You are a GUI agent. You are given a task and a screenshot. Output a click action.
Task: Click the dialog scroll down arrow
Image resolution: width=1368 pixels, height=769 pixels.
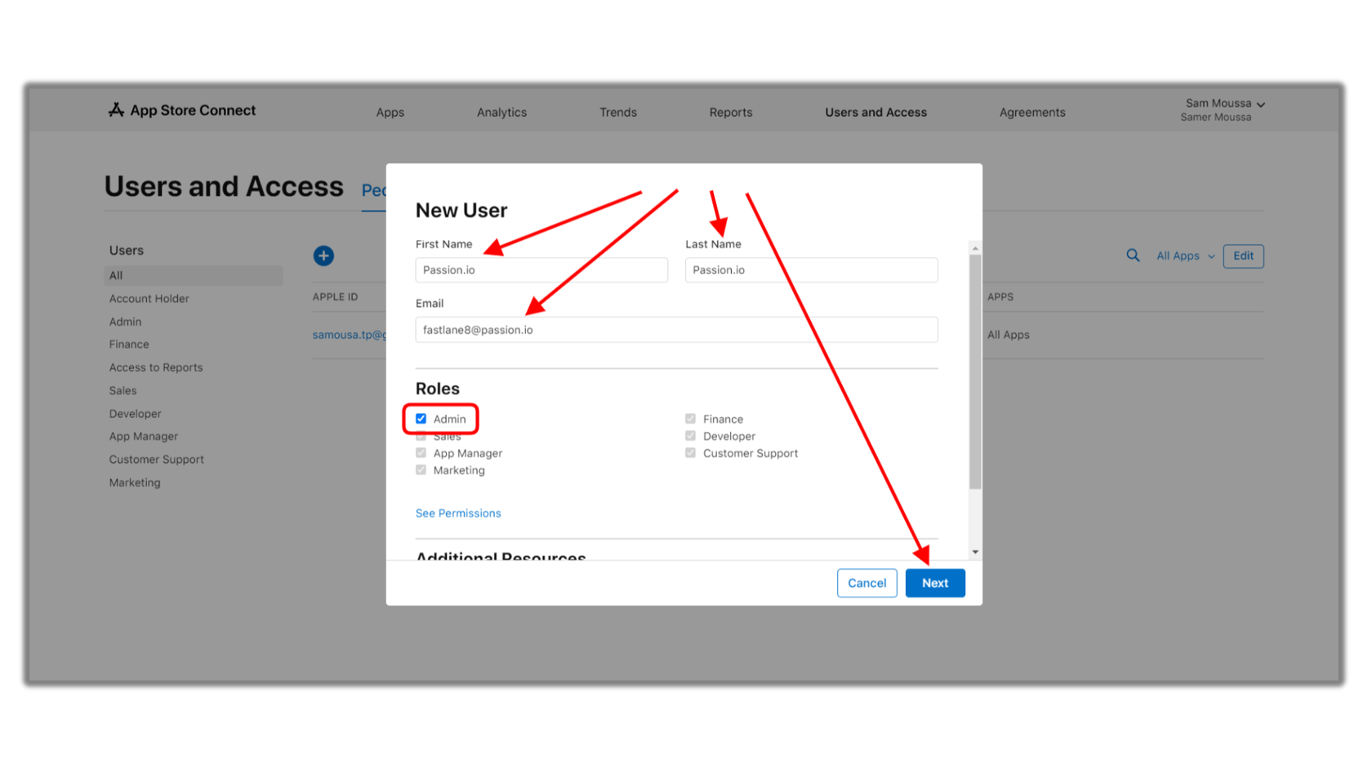tap(975, 553)
